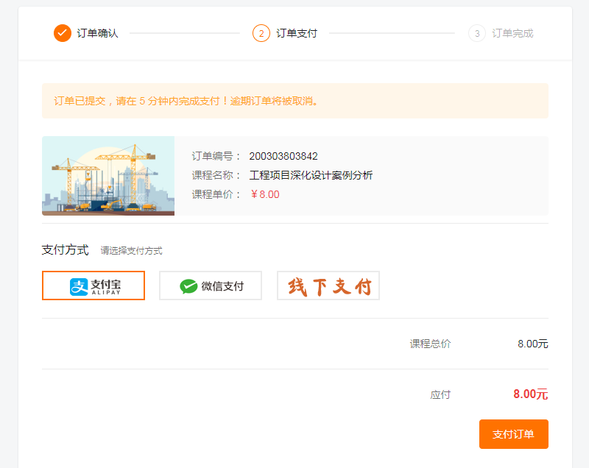Click the 5-minute payment notice banner
The height and width of the screenshot is (468, 589).
click(x=294, y=101)
